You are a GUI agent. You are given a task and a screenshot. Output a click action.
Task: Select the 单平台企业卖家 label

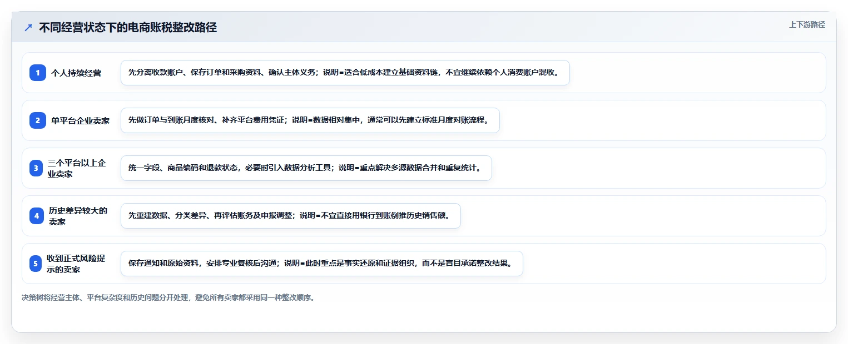pyautogui.click(x=80, y=120)
